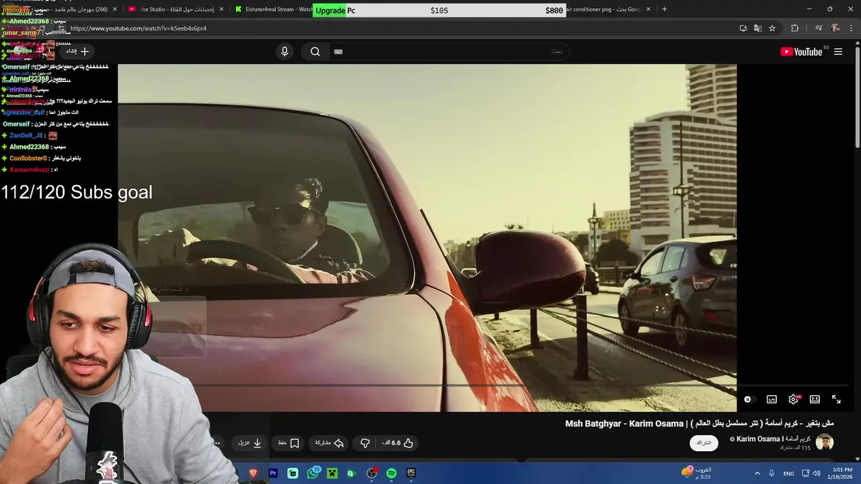Open Spotify from the taskbar
Image resolution: width=861 pixels, height=484 pixels.
[391, 473]
